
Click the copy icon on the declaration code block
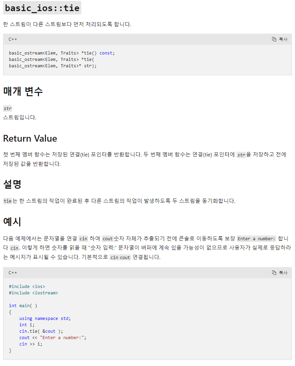(x=274, y=39)
